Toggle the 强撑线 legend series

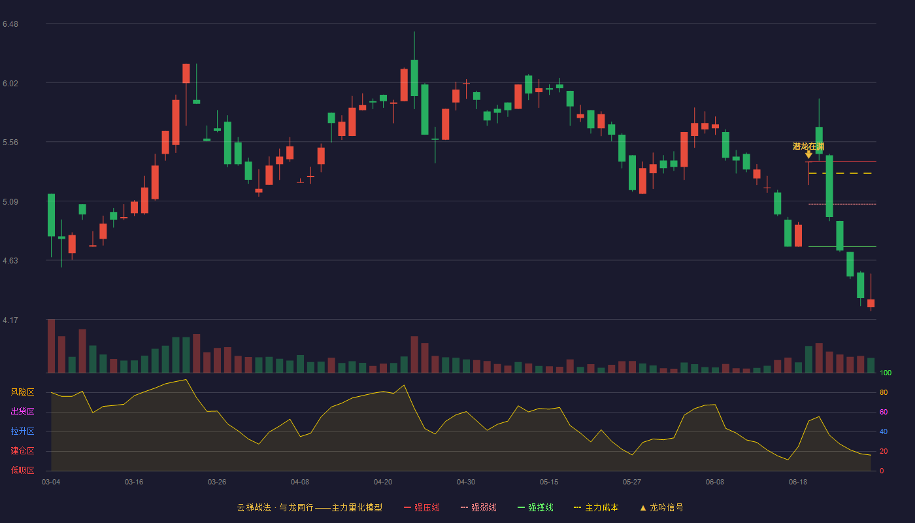[535, 507]
